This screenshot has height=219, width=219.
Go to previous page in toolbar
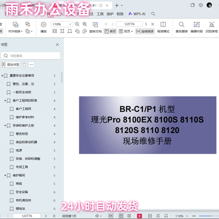tap(113, 24)
